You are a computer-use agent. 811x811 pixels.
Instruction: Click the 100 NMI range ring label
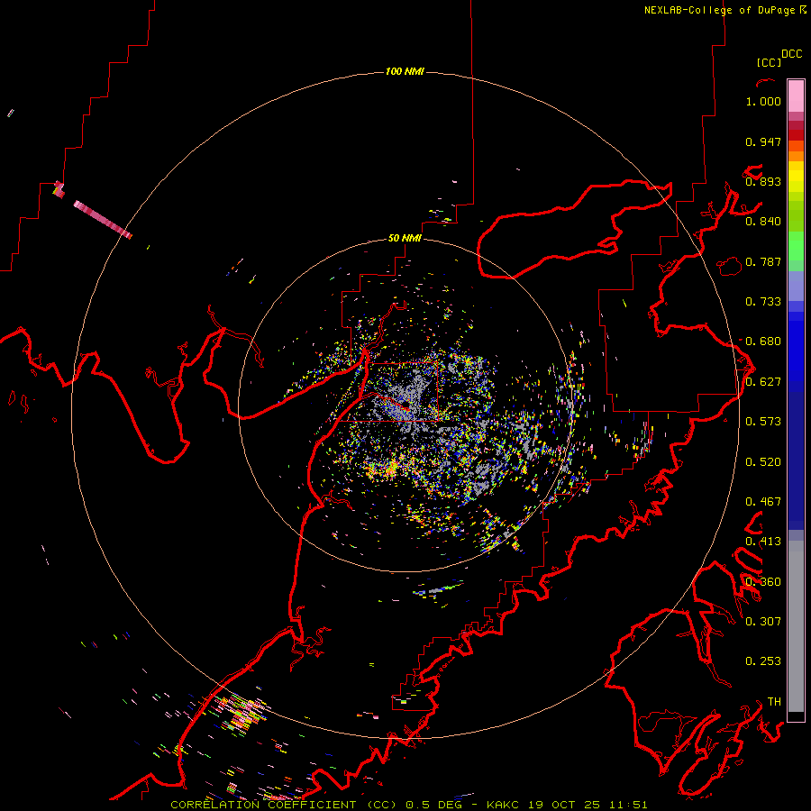pyautogui.click(x=405, y=71)
